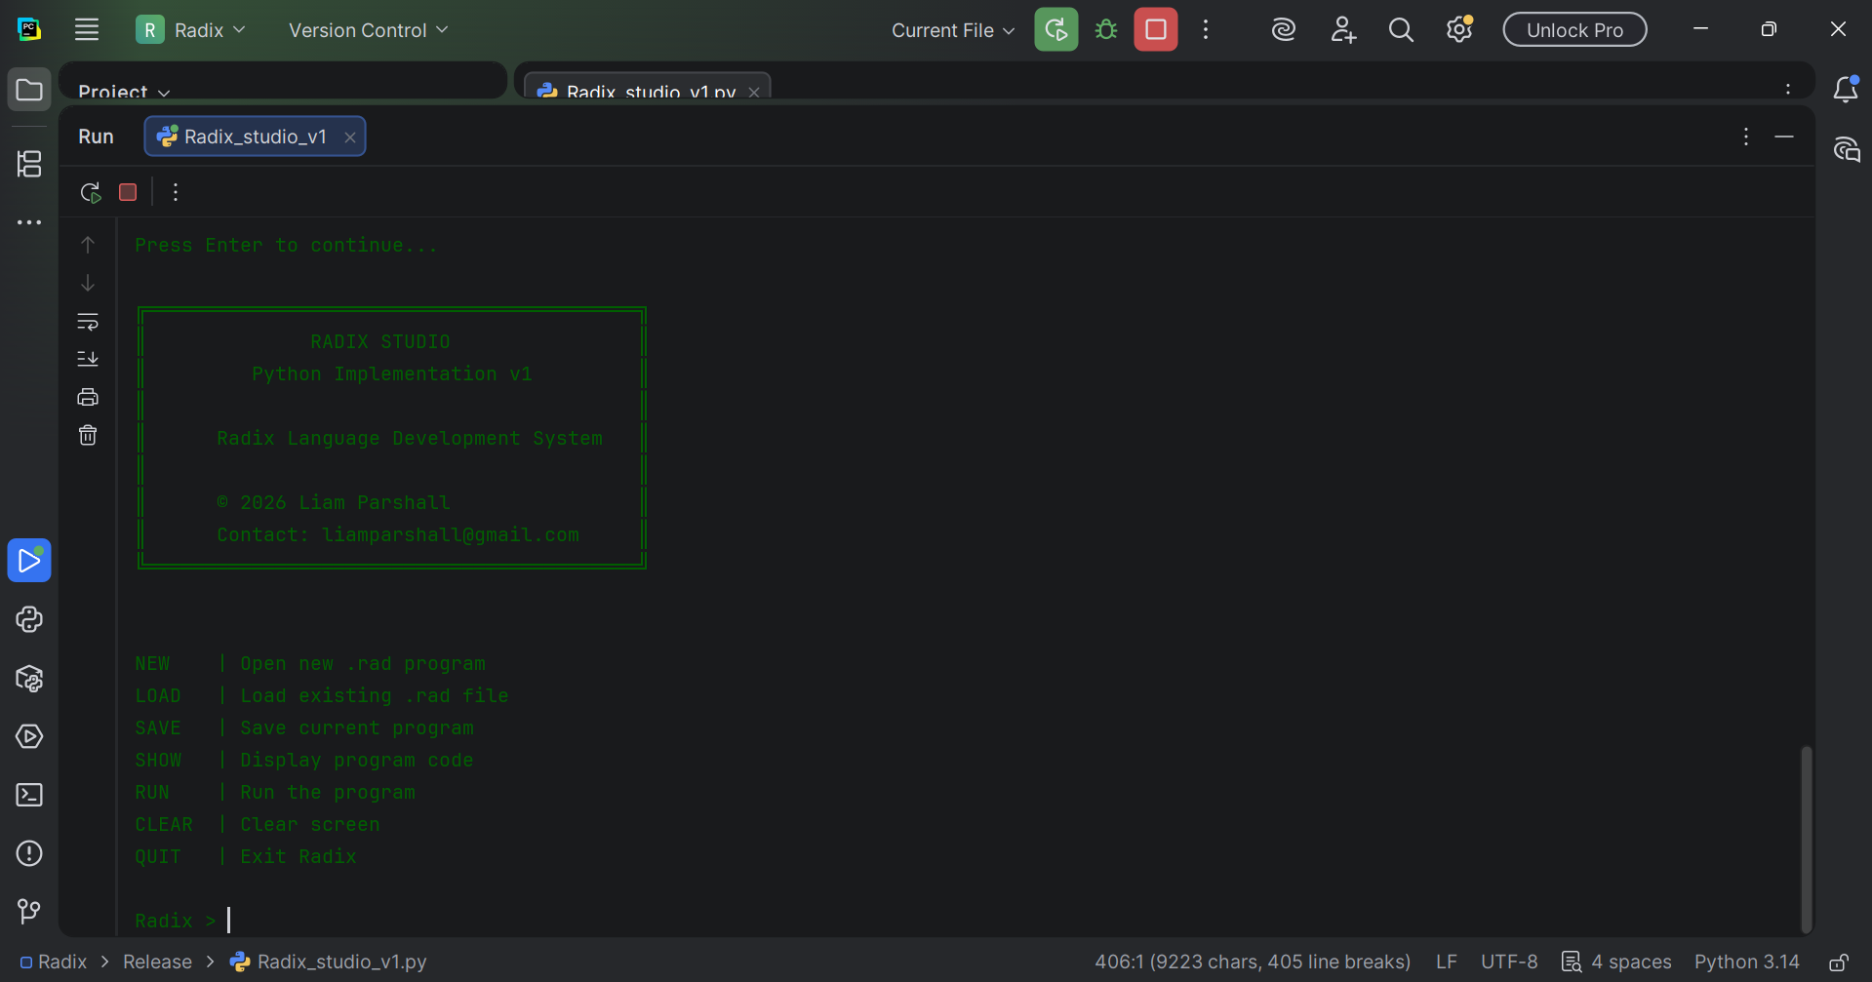Jump up the stack trace arrow
Viewport: 1872px width, 982px height.
pos(88,245)
